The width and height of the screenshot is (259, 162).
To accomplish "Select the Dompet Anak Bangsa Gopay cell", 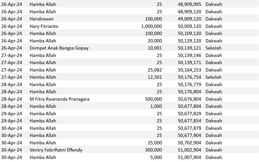I will pyautogui.click(x=59, y=48).
